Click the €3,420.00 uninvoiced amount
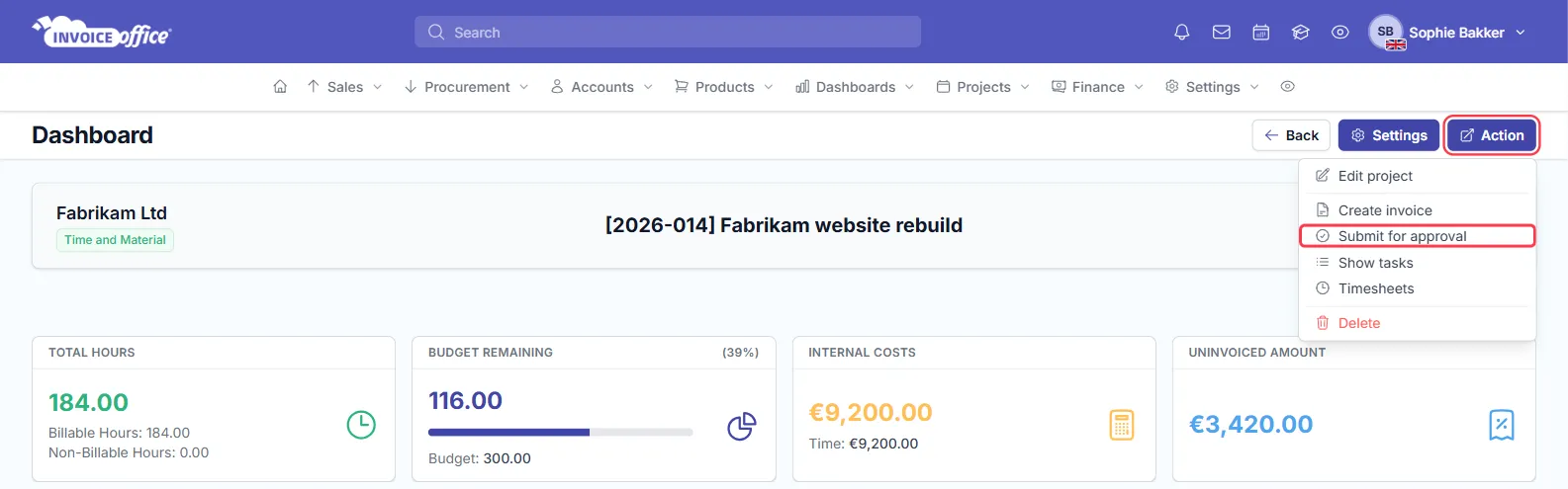This screenshot has width=1568, height=489. coord(1250,425)
